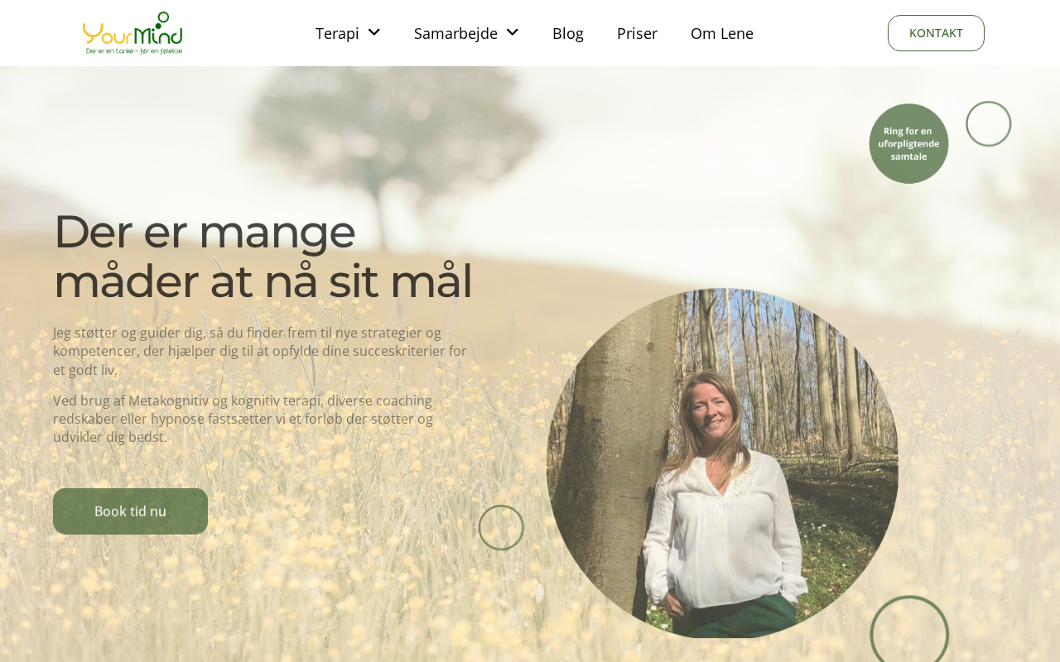Click the empty circle outline beside the green badge
The width and height of the screenshot is (1060, 662).
(x=989, y=124)
